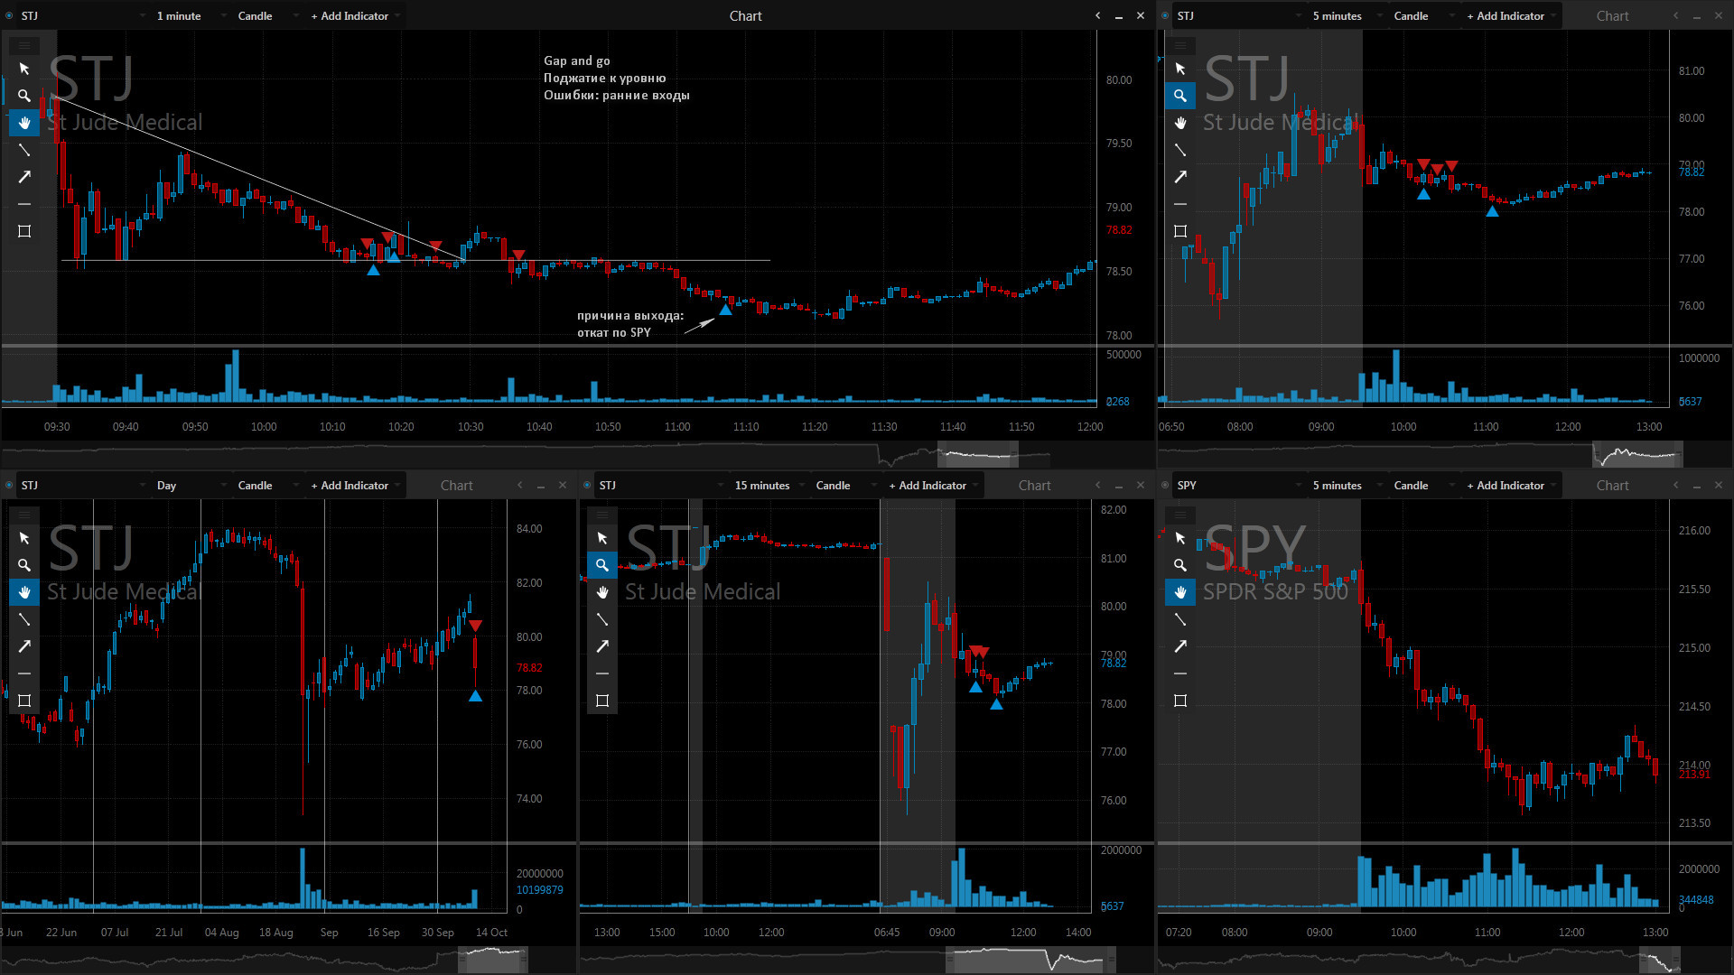Image resolution: width=1734 pixels, height=975 pixels.
Task: Choose the horizontal line tool in STJ 1 minute chart
Action: click(24, 204)
